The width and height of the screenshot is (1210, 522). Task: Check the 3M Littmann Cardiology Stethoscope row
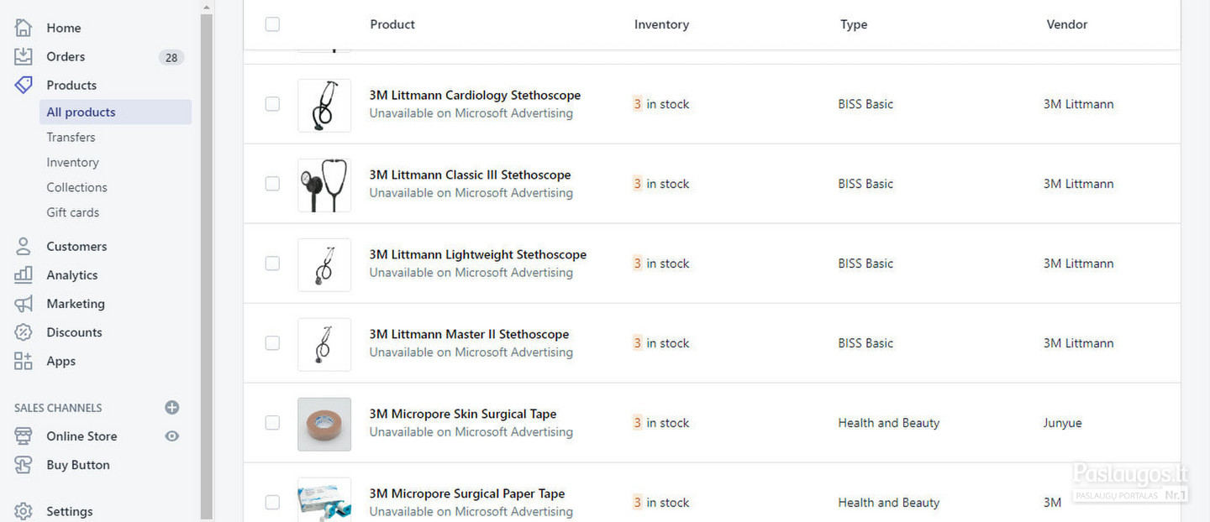pos(272,104)
